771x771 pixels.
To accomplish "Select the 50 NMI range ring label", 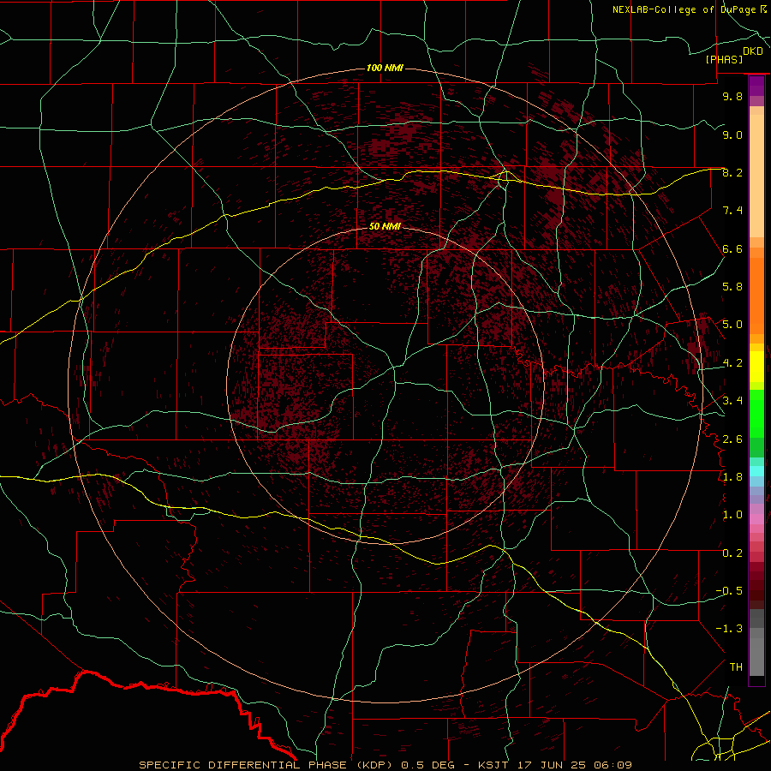I will (385, 226).
